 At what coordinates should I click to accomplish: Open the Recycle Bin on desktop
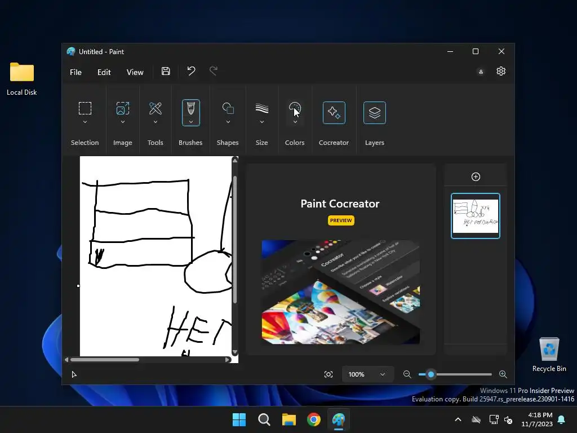pos(549,354)
